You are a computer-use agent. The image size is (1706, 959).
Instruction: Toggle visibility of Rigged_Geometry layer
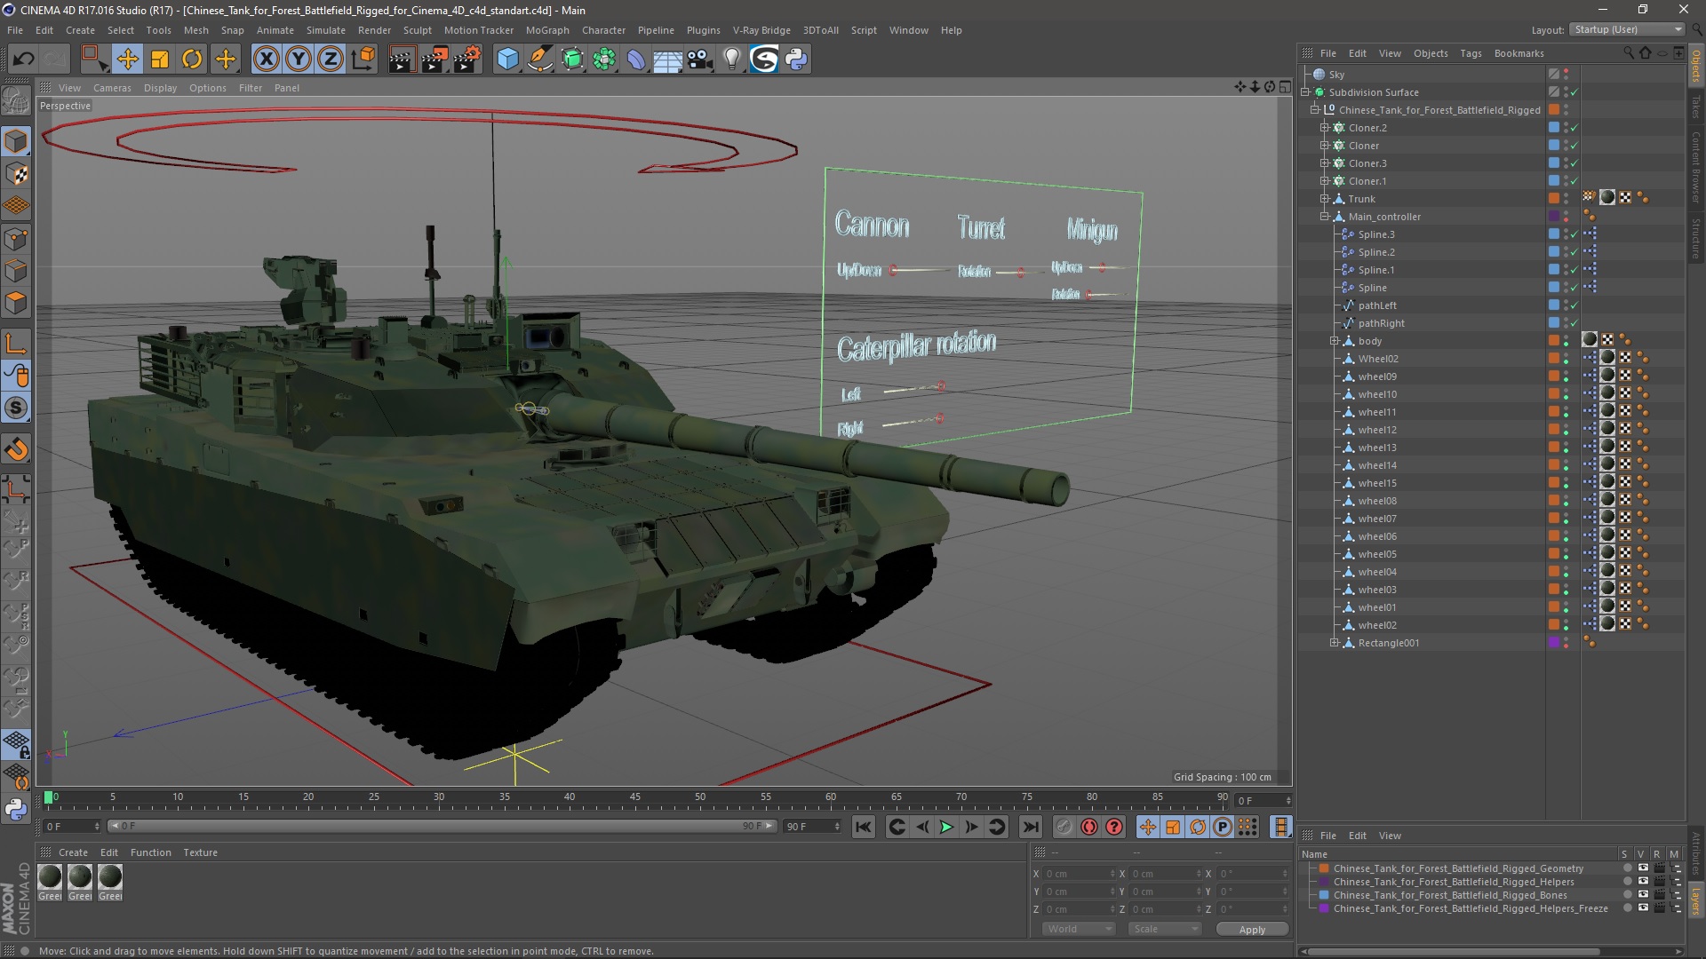pyautogui.click(x=1642, y=868)
